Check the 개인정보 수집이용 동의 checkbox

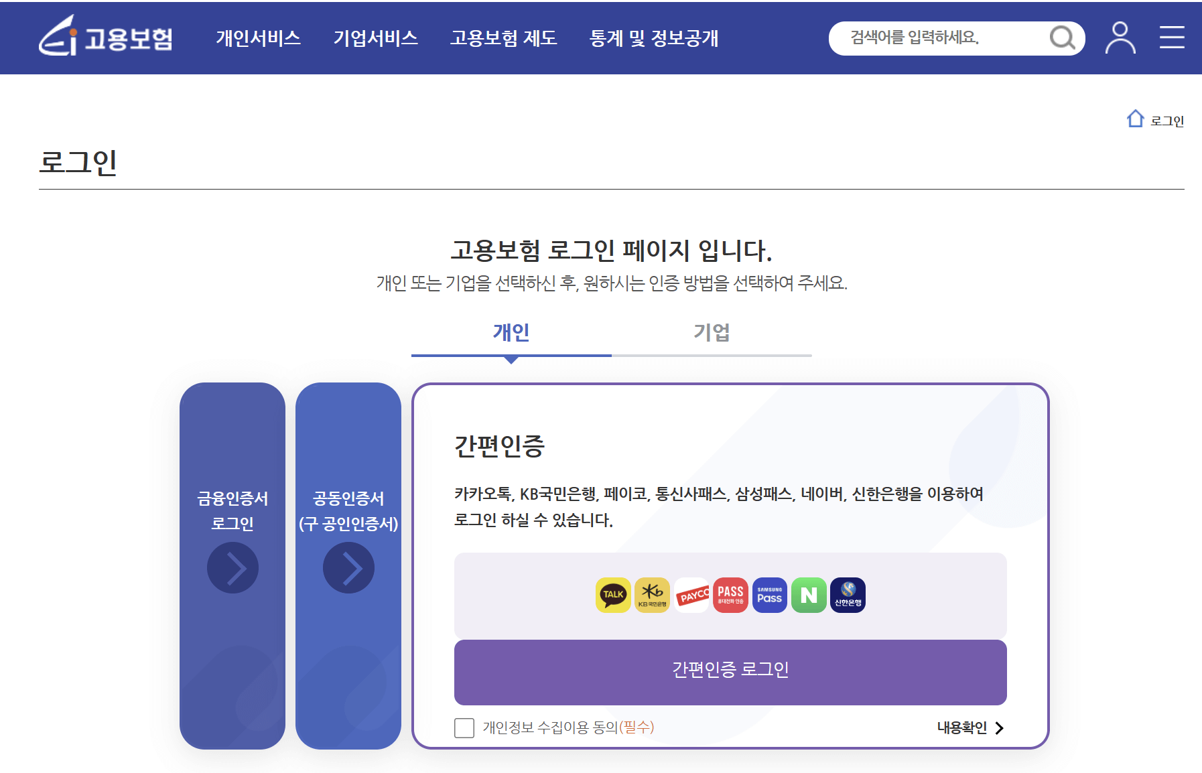464,728
